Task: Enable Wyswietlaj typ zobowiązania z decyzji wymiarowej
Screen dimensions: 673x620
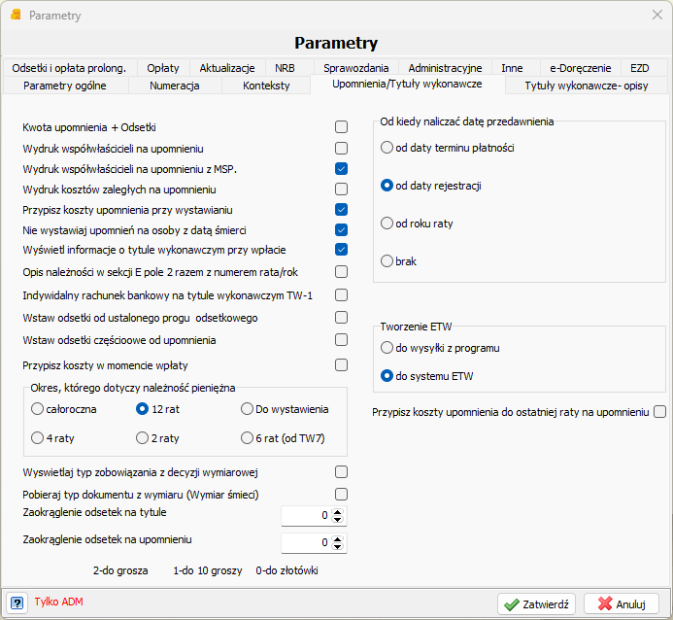Action: 341,472
